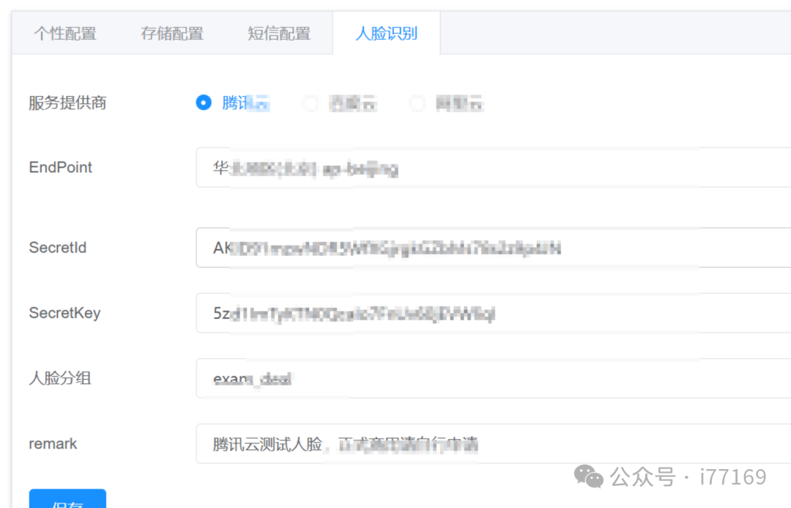Click the 服务提供商 field label
The width and height of the screenshot is (791, 508).
click(67, 103)
